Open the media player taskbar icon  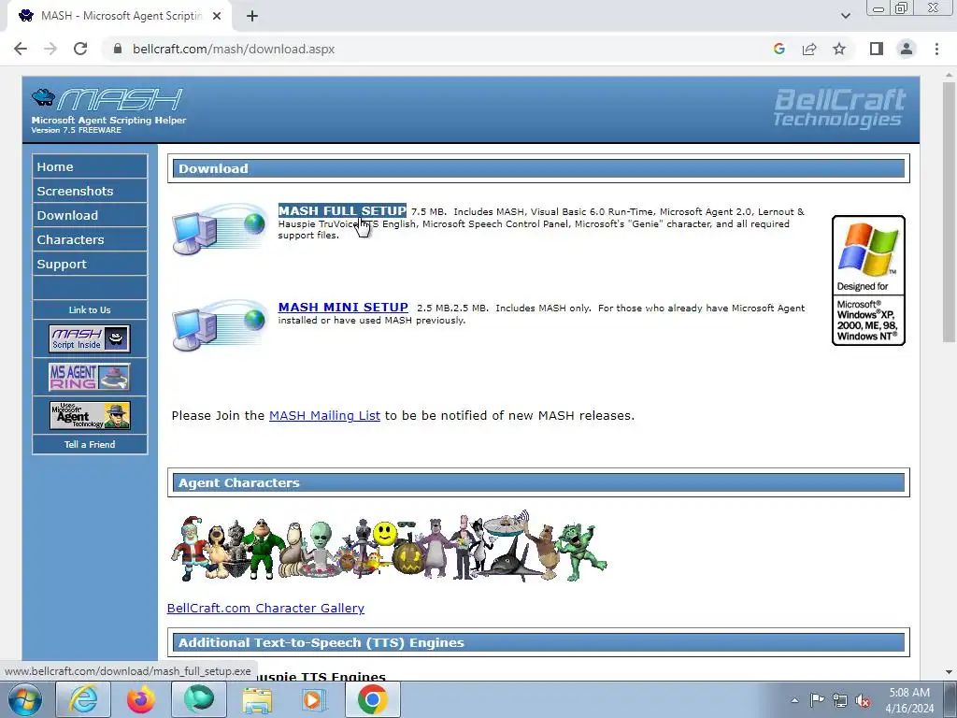(315, 699)
